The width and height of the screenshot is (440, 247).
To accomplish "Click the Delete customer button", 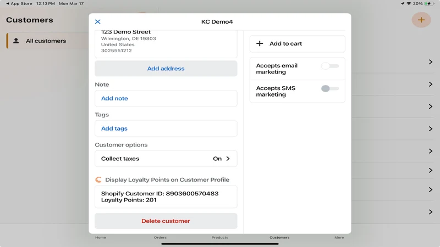I will (x=166, y=221).
